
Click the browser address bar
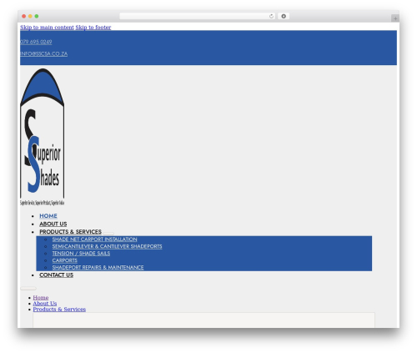click(198, 17)
